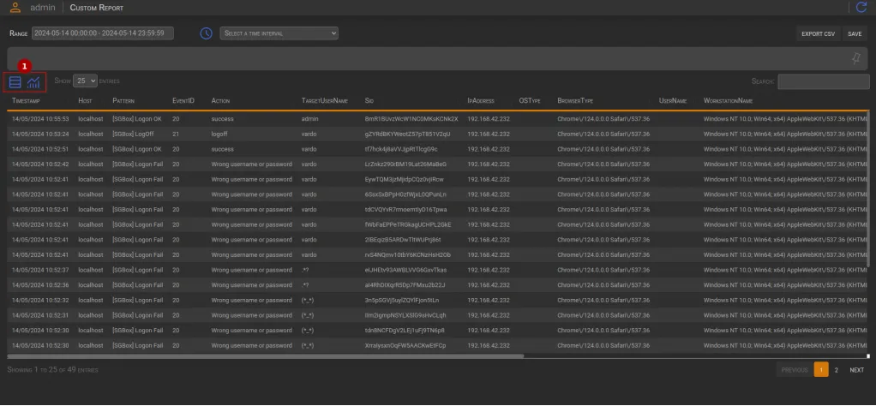Pin the filter bar with the pin icon
The image size is (876, 406).
[x=856, y=58]
